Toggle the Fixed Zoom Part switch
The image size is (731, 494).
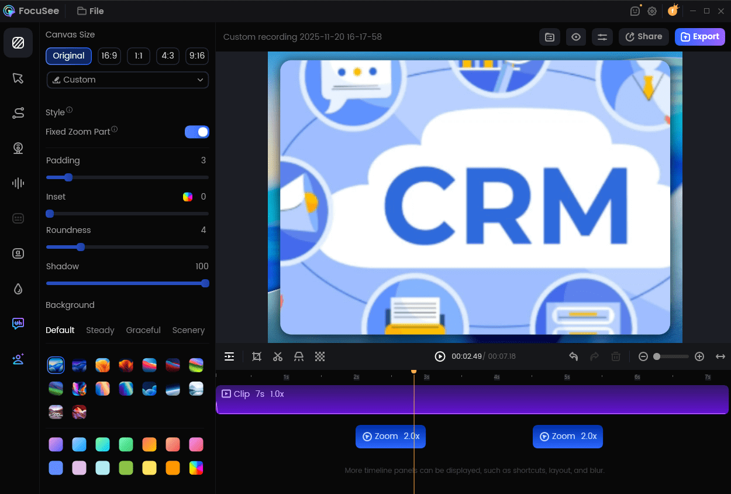point(197,132)
